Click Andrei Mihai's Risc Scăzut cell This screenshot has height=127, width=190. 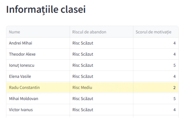click(83, 43)
